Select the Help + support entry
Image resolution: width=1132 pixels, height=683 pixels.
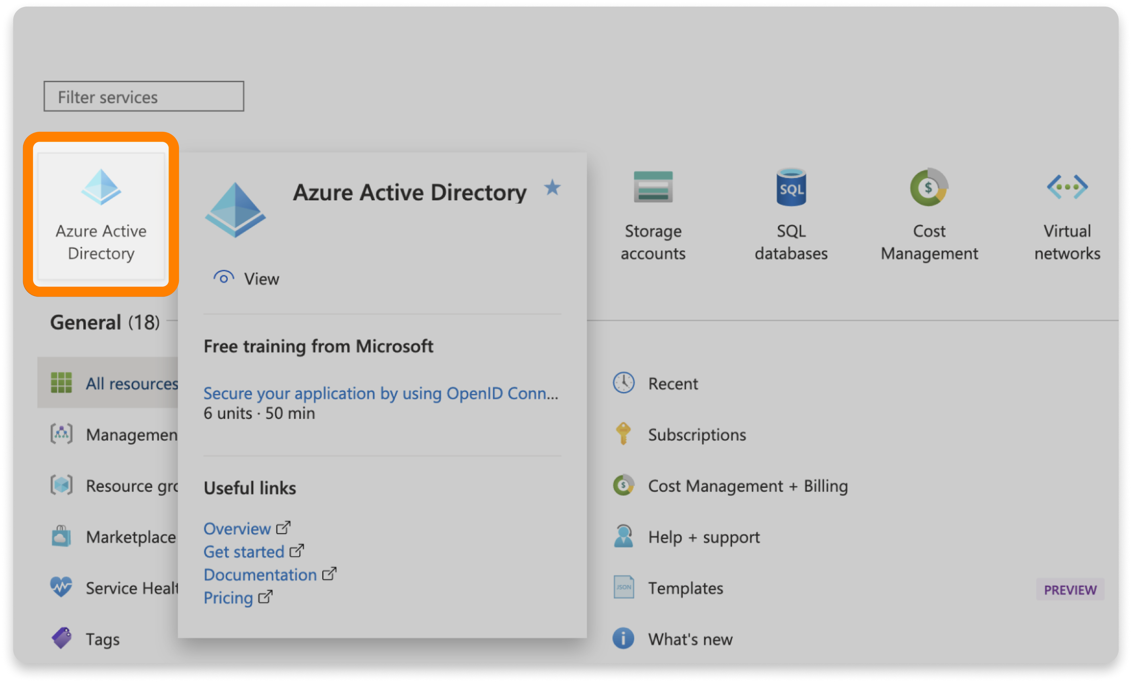(704, 537)
